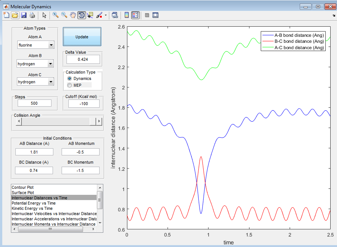
Task: Choose the Dynamics calculation type
Action: pos(69,78)
